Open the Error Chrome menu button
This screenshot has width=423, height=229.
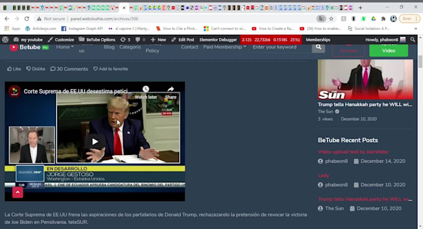click(x=409, y=19)
